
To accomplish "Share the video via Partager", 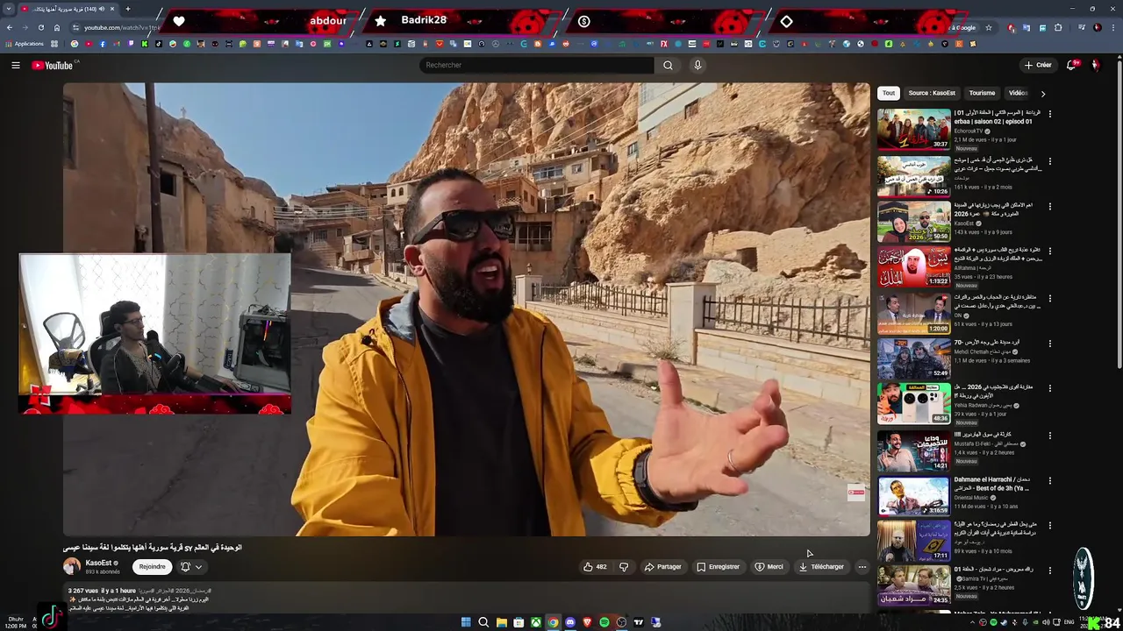I will [x=662, y=567].
